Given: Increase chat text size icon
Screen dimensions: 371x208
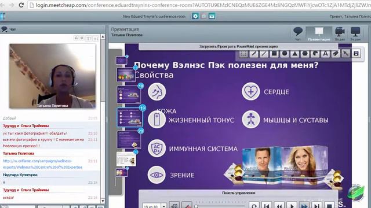Looking at the screenshot, I should coord(89,39).
